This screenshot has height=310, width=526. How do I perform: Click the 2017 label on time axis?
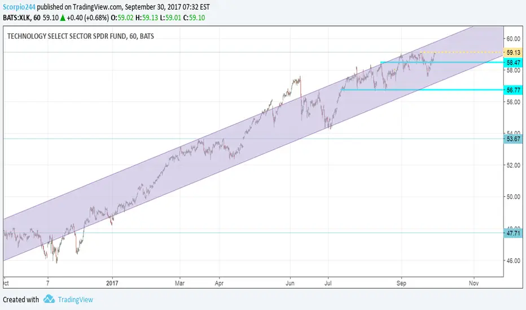112,283
